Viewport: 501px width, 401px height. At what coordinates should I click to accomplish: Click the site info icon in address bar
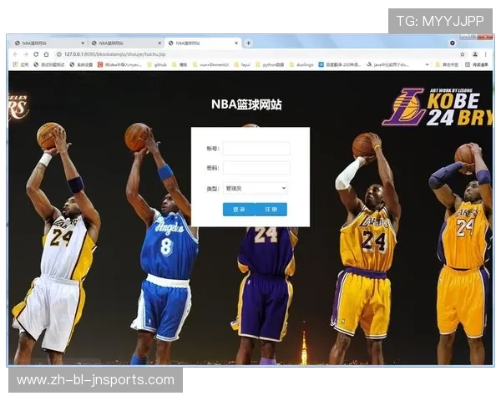58,54
